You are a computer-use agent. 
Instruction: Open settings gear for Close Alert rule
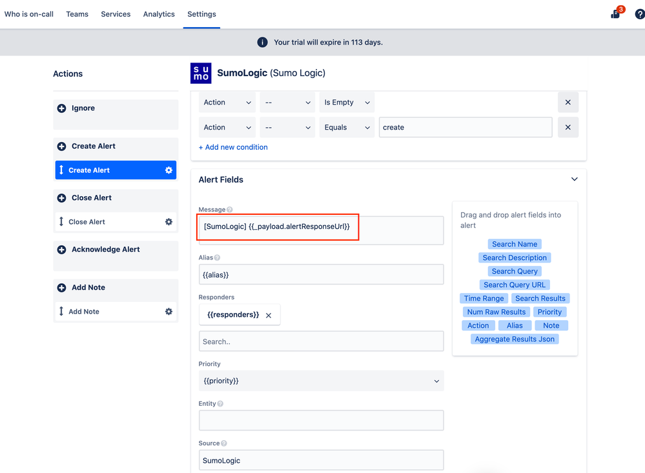[x=169, y=222]
